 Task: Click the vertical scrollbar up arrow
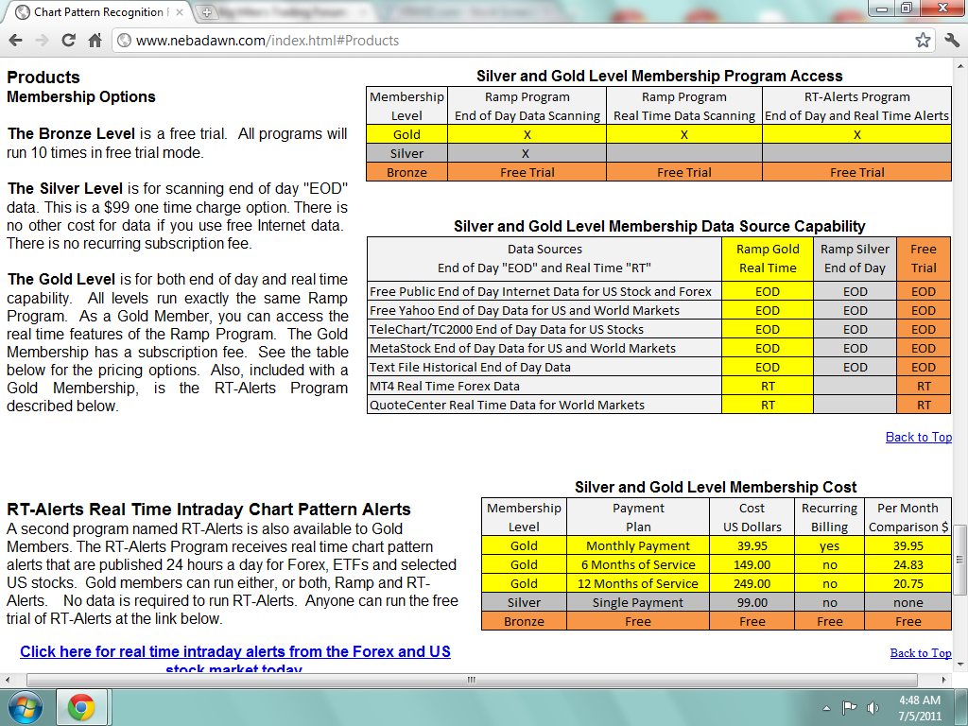click(960, 65)
